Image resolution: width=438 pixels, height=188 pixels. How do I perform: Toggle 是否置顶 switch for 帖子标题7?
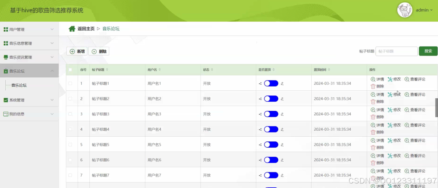click(x=271, y=175)
